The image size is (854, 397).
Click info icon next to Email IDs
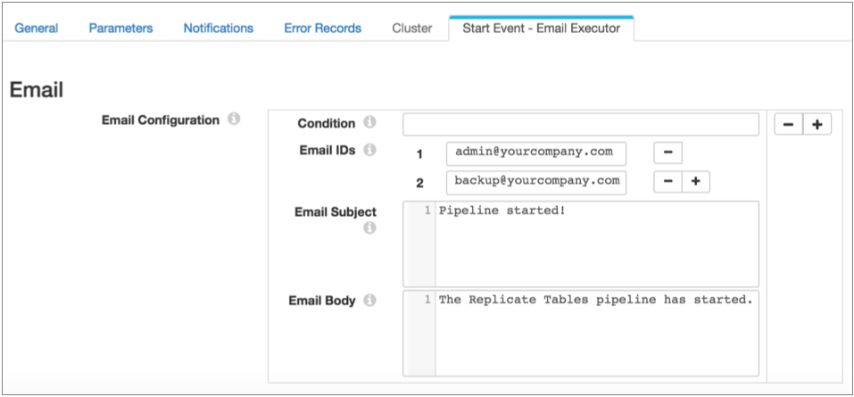[369, 150]
